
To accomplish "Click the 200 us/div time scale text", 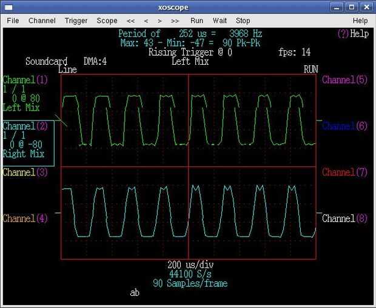I will pos(190,265).
